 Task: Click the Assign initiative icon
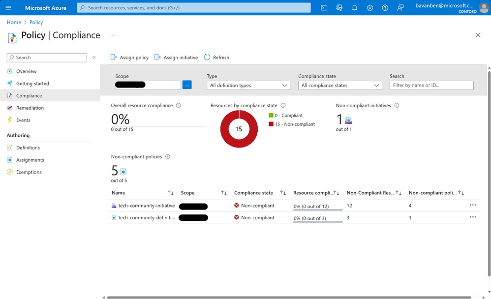[x=157, y=57]
